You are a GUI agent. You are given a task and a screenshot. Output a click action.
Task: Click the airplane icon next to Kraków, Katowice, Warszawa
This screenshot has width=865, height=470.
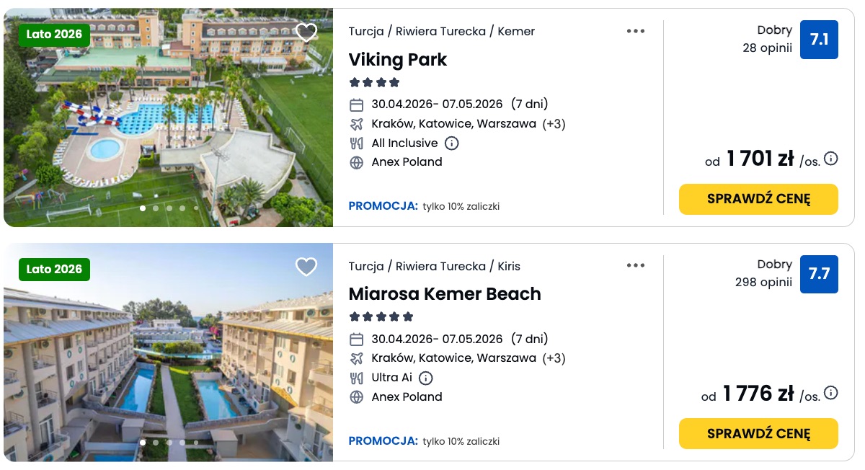(x=356, y=124)
